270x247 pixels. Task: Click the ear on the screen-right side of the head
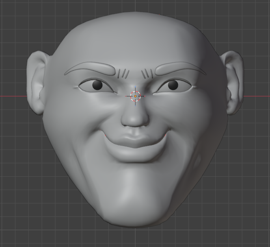pos(232,83)
